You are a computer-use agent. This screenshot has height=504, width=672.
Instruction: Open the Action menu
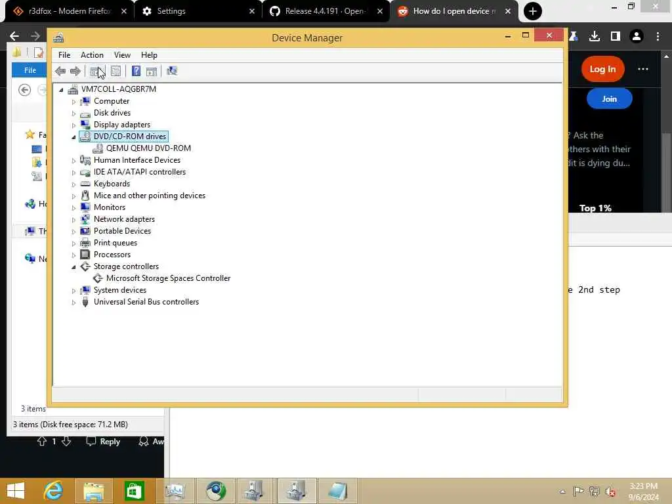click(x=92, y=55)
